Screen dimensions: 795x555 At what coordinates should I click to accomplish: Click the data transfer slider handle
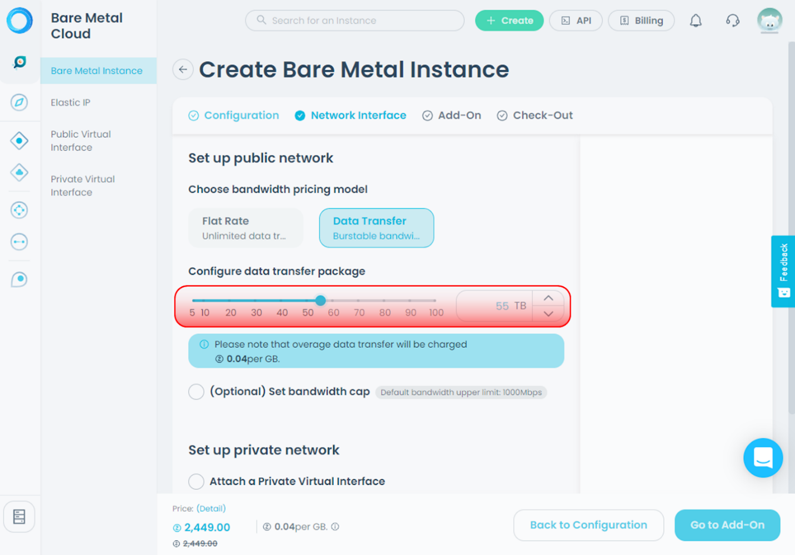point(321,301)
